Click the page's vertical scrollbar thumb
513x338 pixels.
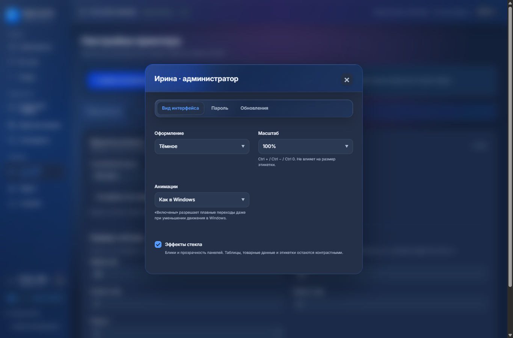tap(510, 146)
